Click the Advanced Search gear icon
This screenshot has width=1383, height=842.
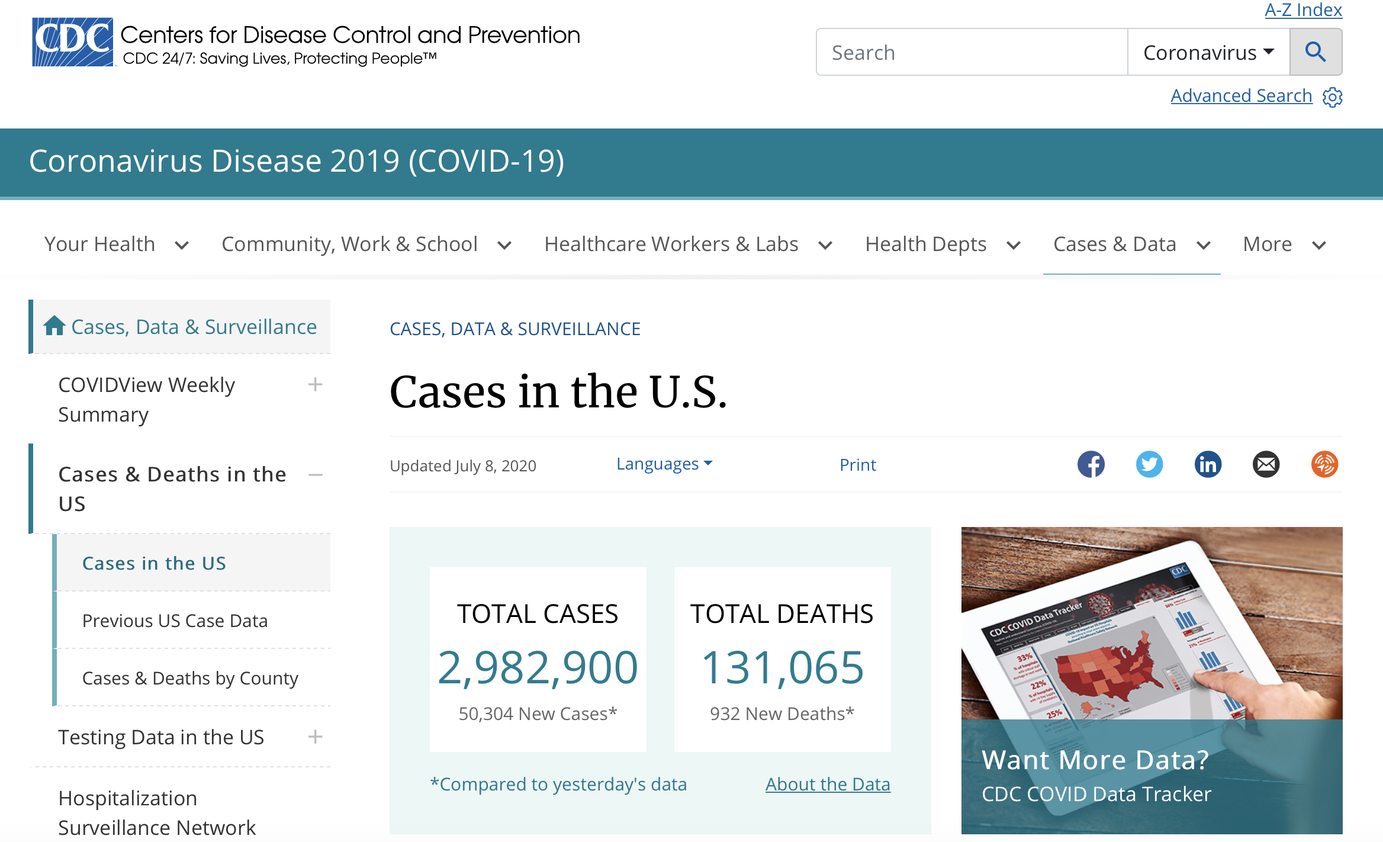click(1332, 97)
